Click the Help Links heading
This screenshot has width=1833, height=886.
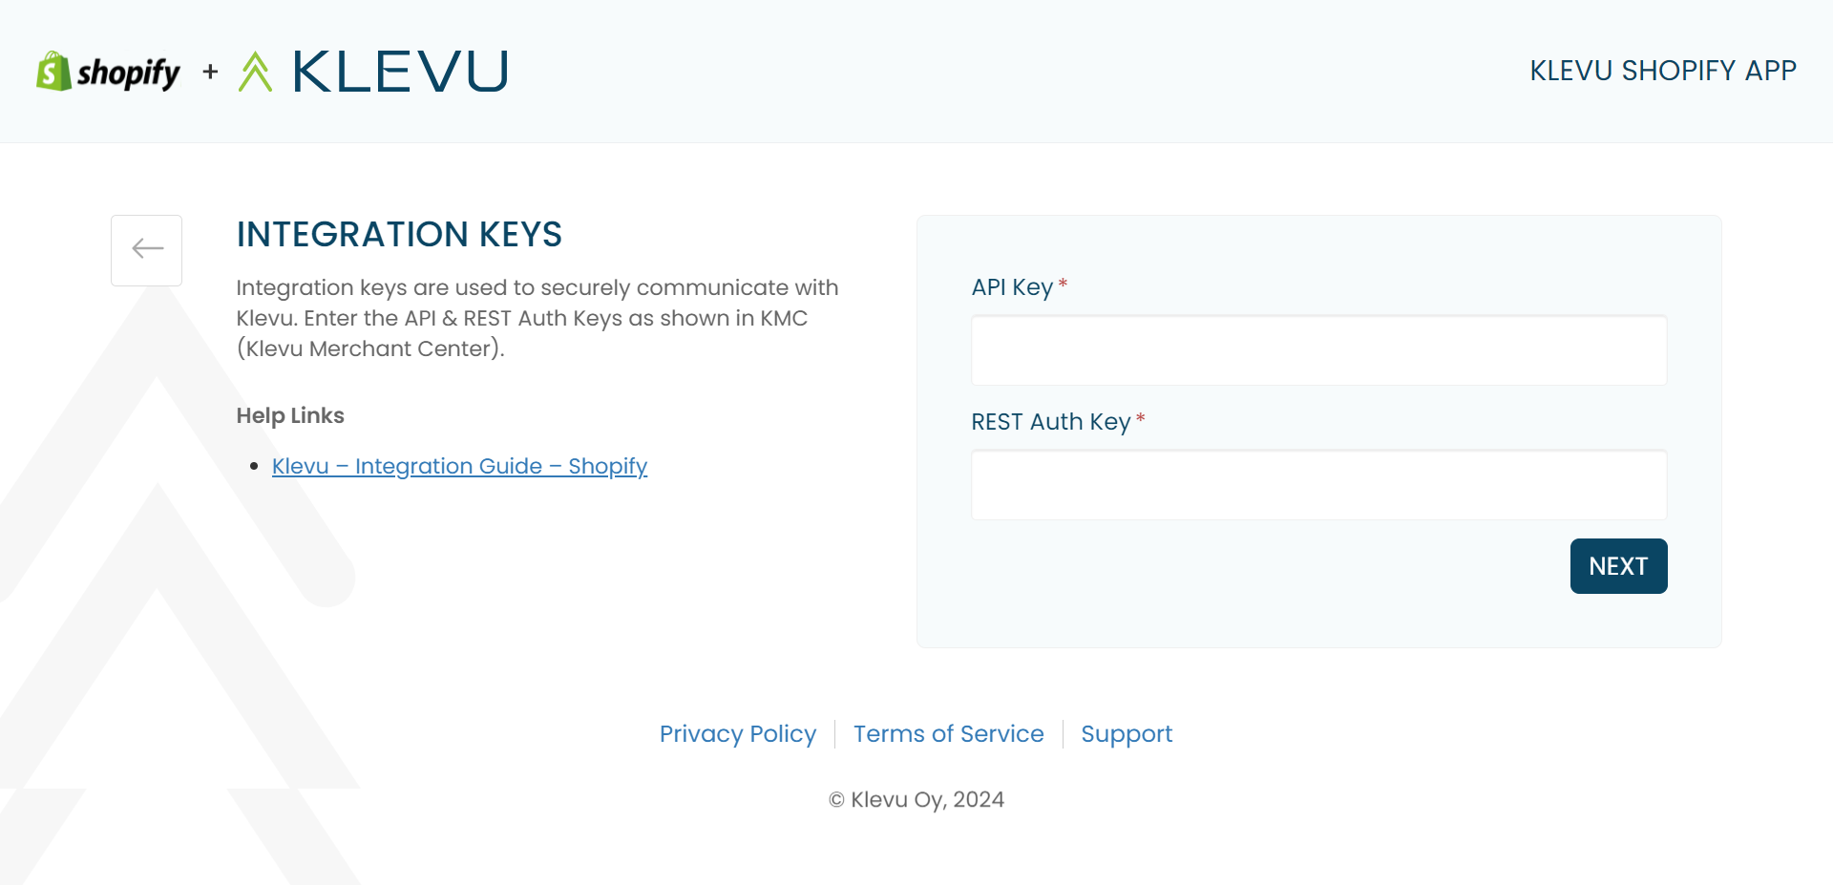[290, 415]
